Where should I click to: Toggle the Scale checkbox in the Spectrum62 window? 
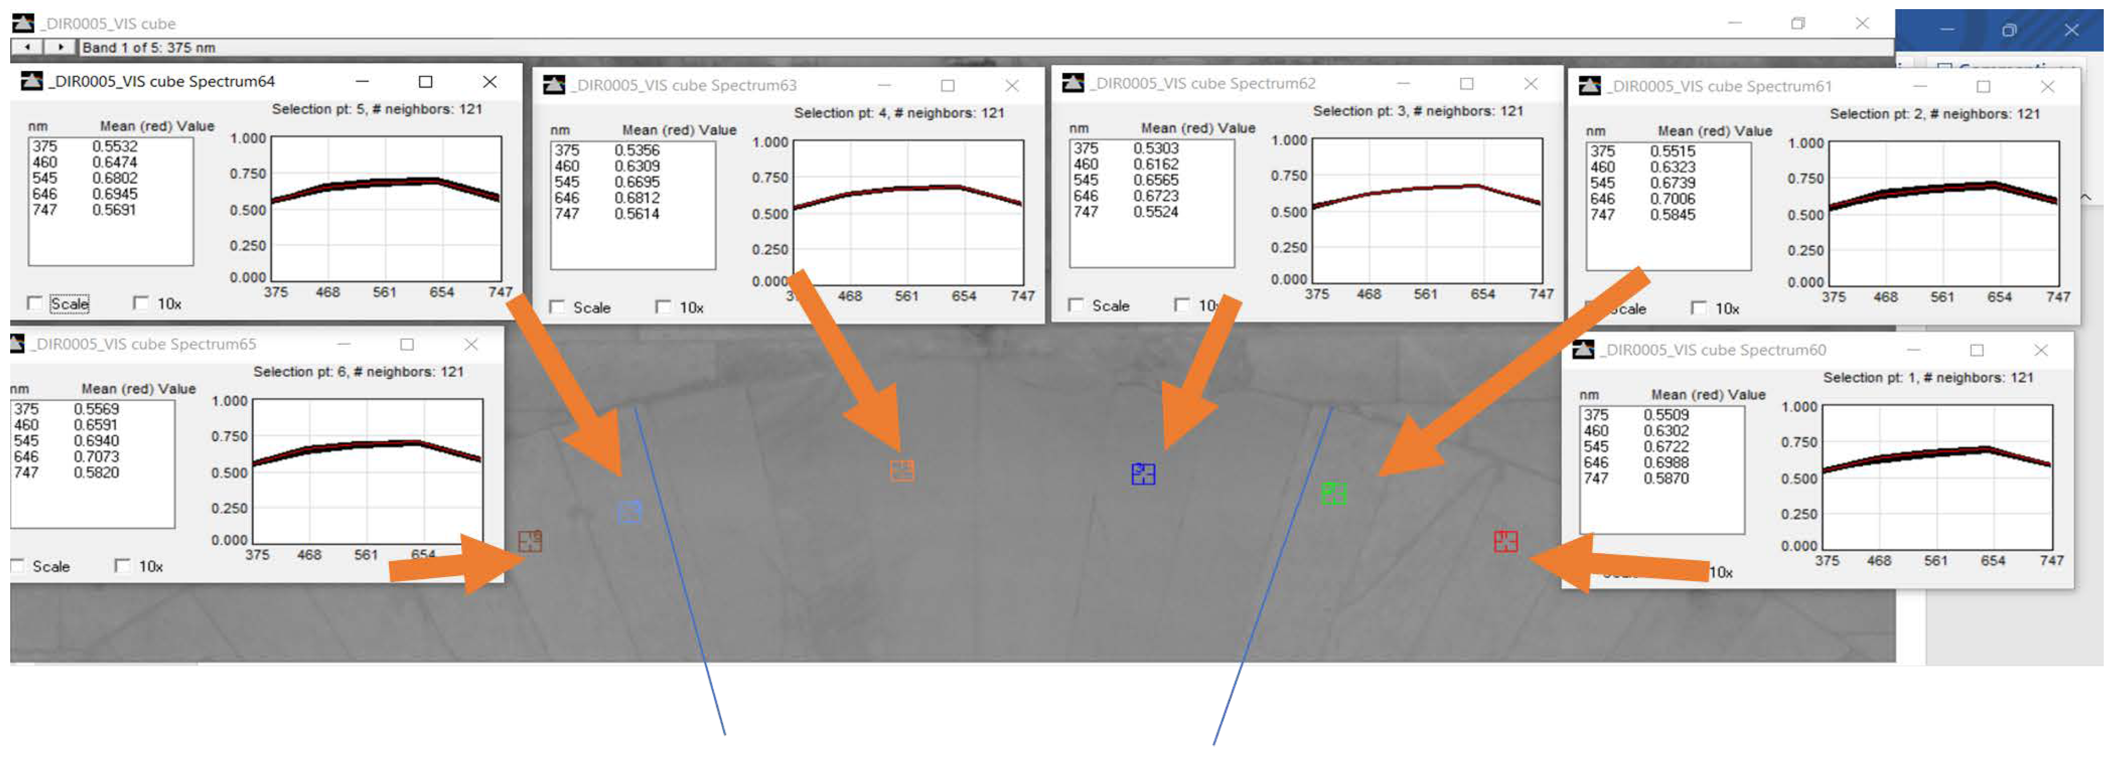coord(1075,305)
